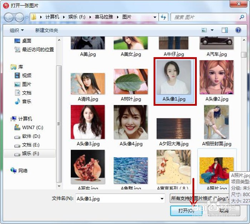The height and width of the screenshot is (224, 250).
Task: Expand the view options dropdown arrow
Action: coord(212,30)
